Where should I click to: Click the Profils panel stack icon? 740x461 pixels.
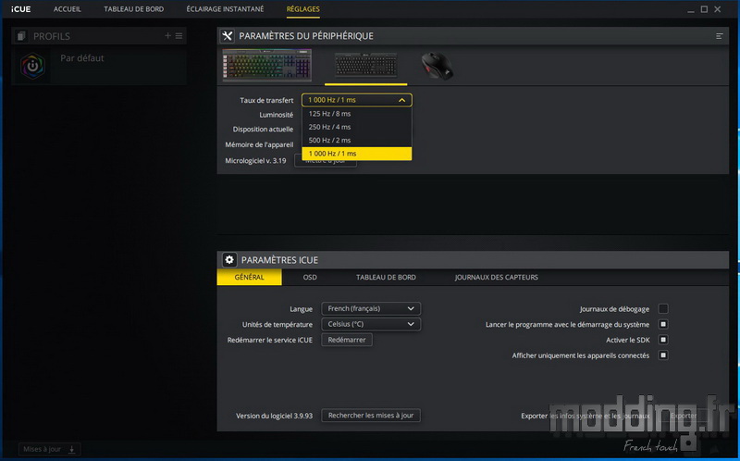coord(20,36)
